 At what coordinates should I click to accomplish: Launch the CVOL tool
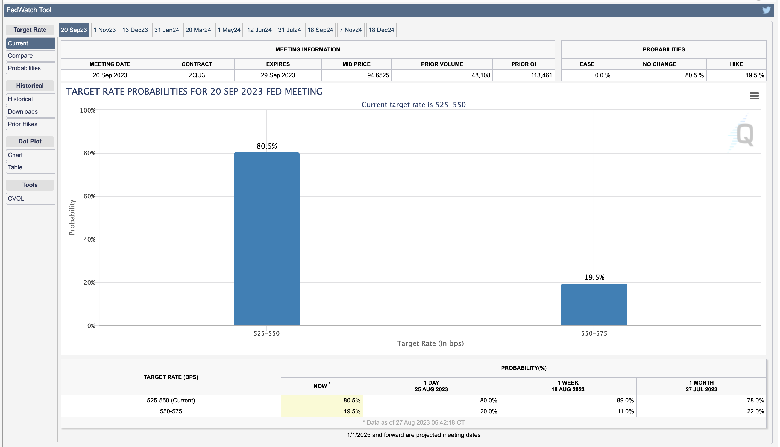point(30,199)
